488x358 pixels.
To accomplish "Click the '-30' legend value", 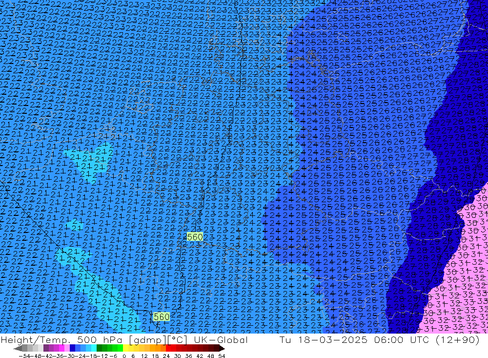I will tap(69, 356).
